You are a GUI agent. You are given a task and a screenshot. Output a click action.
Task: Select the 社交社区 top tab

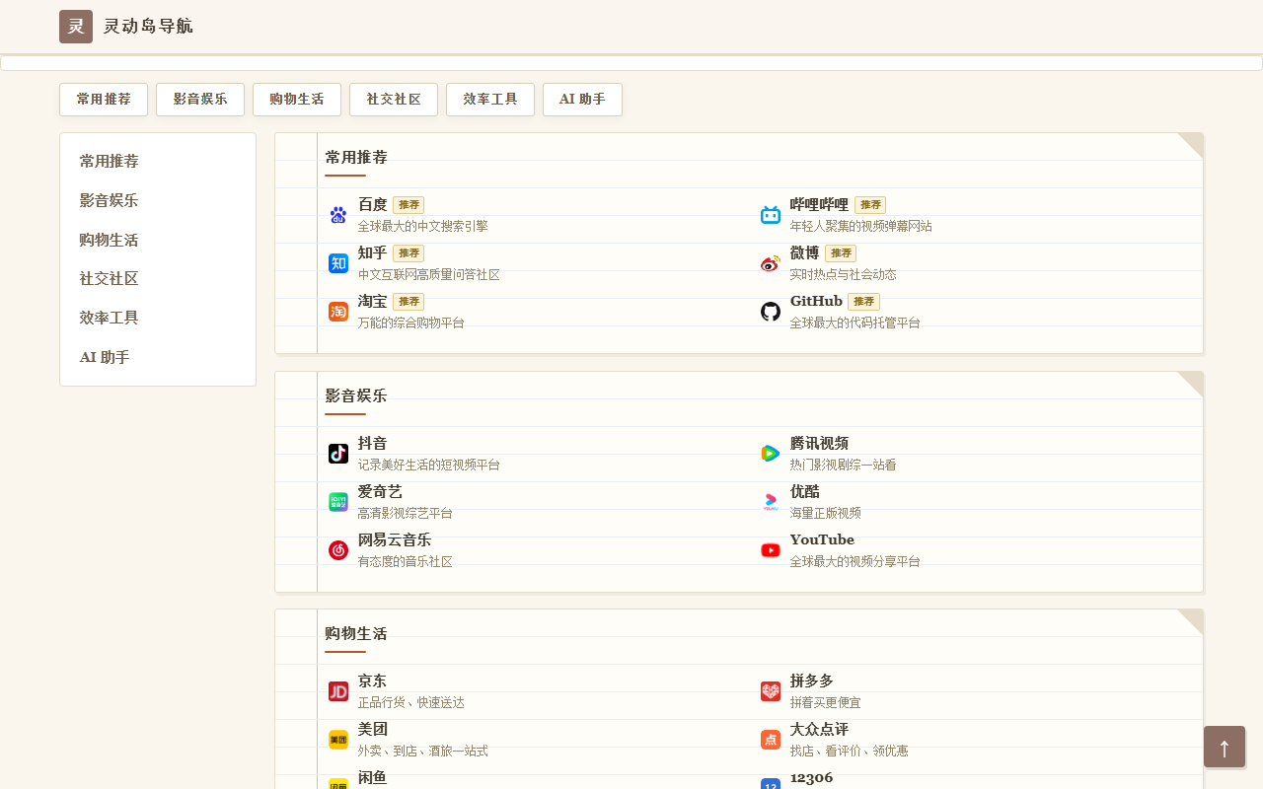point(394,100)
